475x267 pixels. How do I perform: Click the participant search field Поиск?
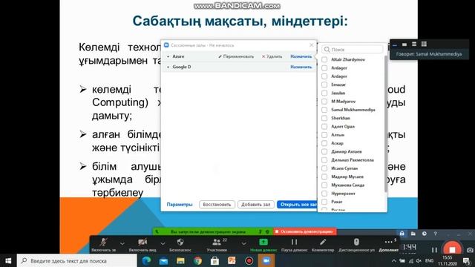tap(352, 50)
